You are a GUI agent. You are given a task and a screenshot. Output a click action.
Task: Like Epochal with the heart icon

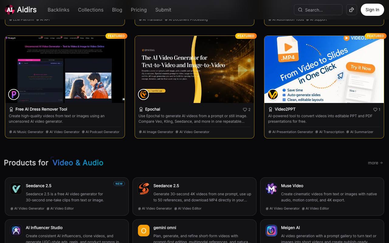pyautogui.click(x=245, y=110)
